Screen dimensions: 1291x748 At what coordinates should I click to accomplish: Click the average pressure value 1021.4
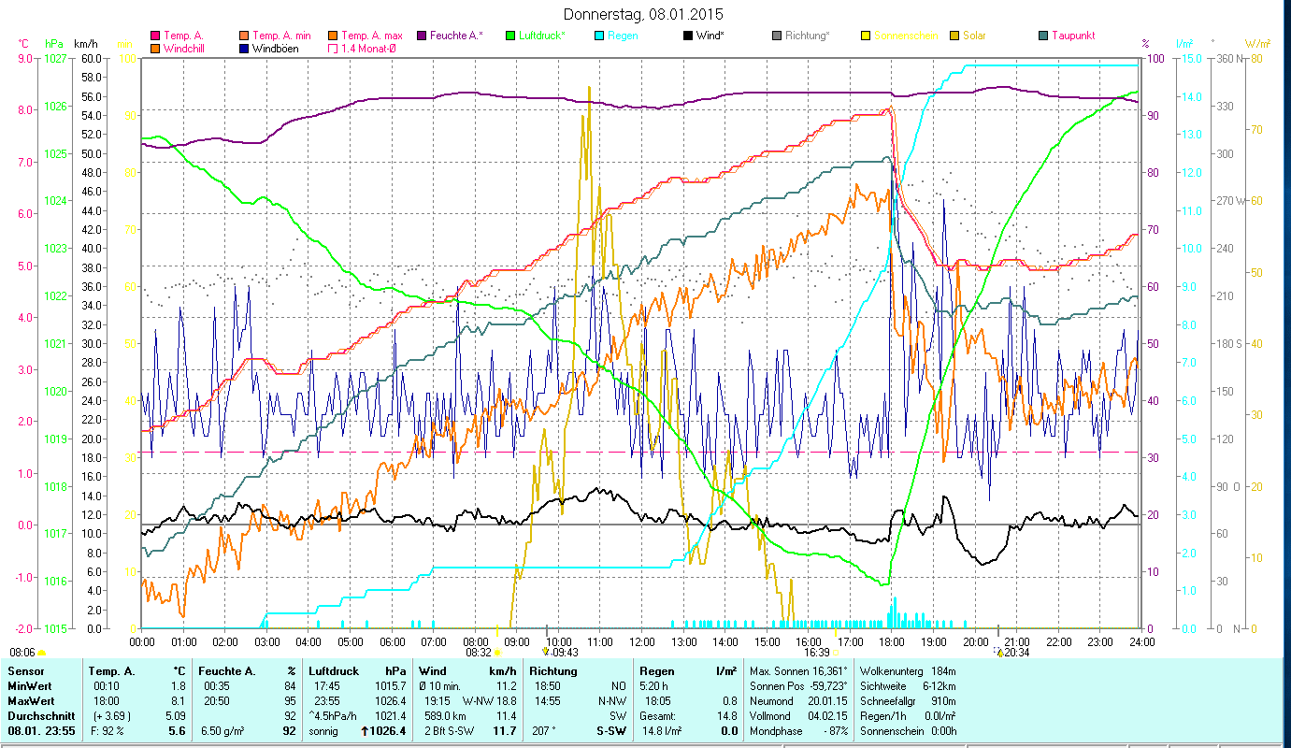[391, 715]
